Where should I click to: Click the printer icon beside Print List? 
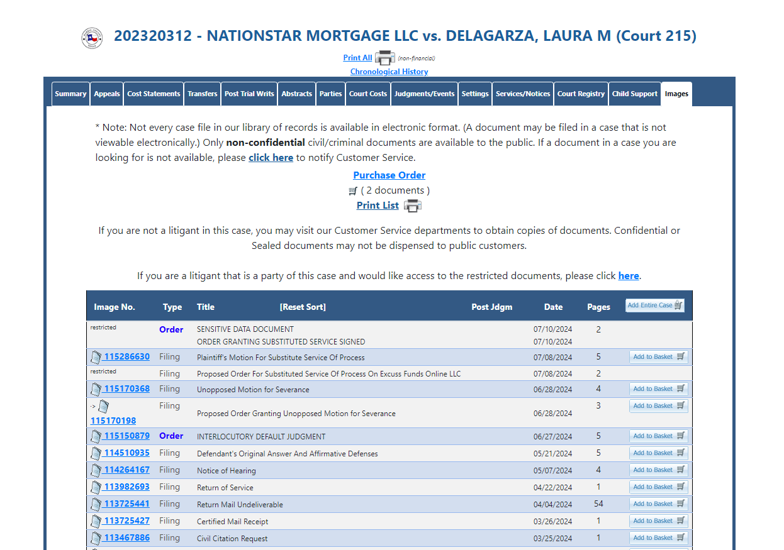pos(412,206)
